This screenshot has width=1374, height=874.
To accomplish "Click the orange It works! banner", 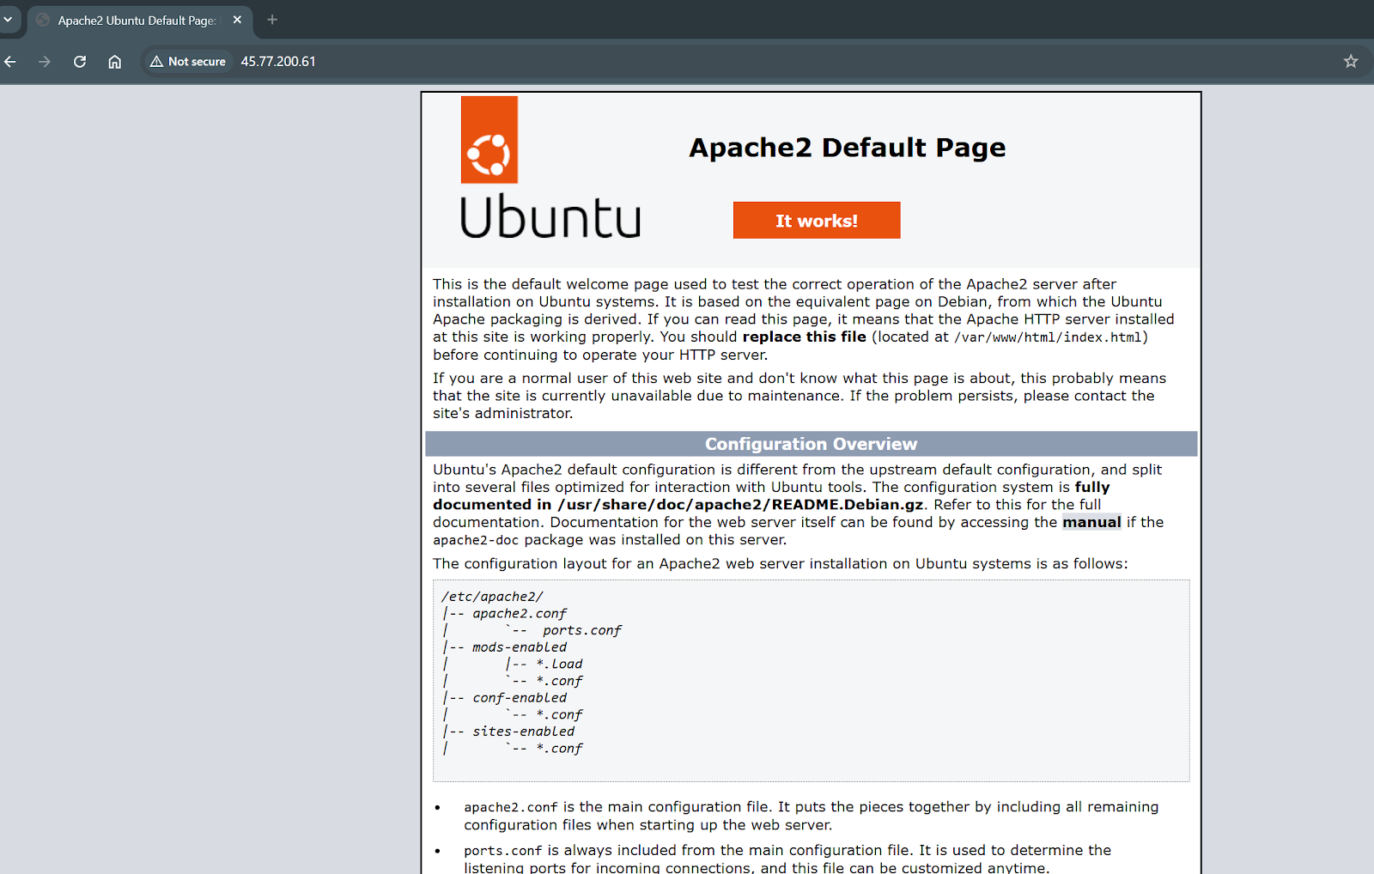I will tap(816, 221).
